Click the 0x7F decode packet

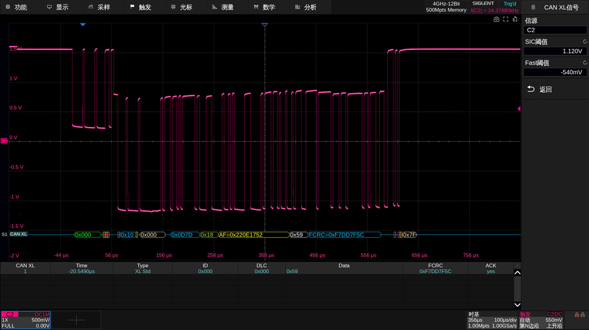410,234
